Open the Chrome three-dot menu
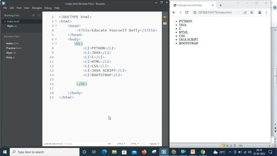This screenshot has height=156, width=277. pyautogui.click(x=266, y=13)
